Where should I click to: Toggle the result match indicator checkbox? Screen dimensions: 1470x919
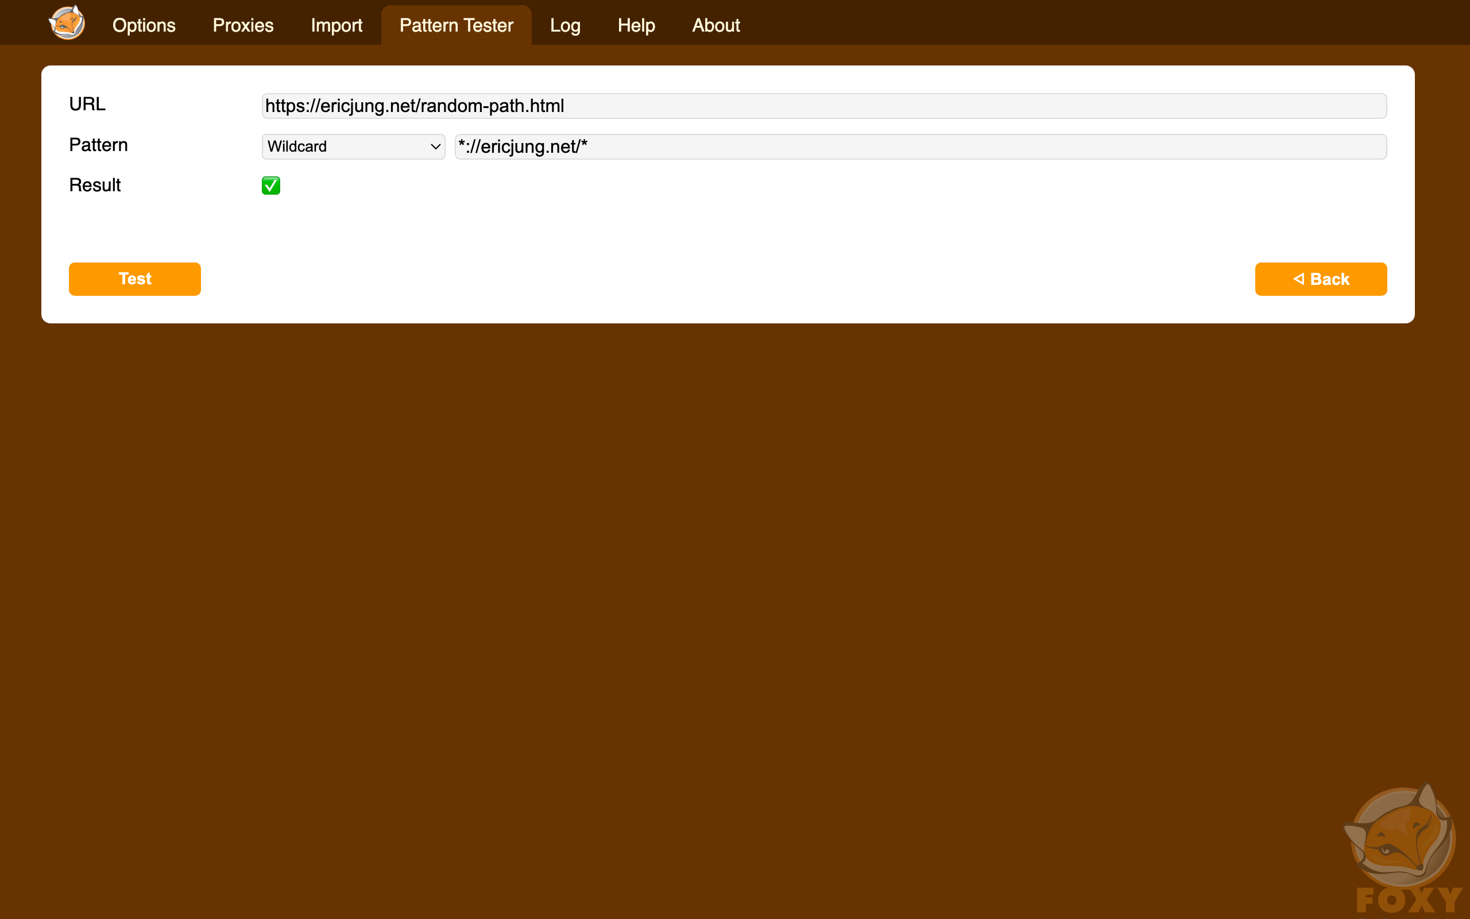pyautogui.click(x=271, y=186)
